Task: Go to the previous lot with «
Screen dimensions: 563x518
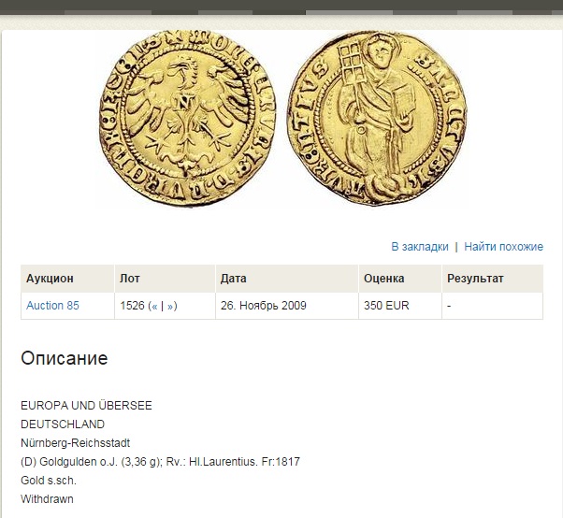Action: [154, 306]
